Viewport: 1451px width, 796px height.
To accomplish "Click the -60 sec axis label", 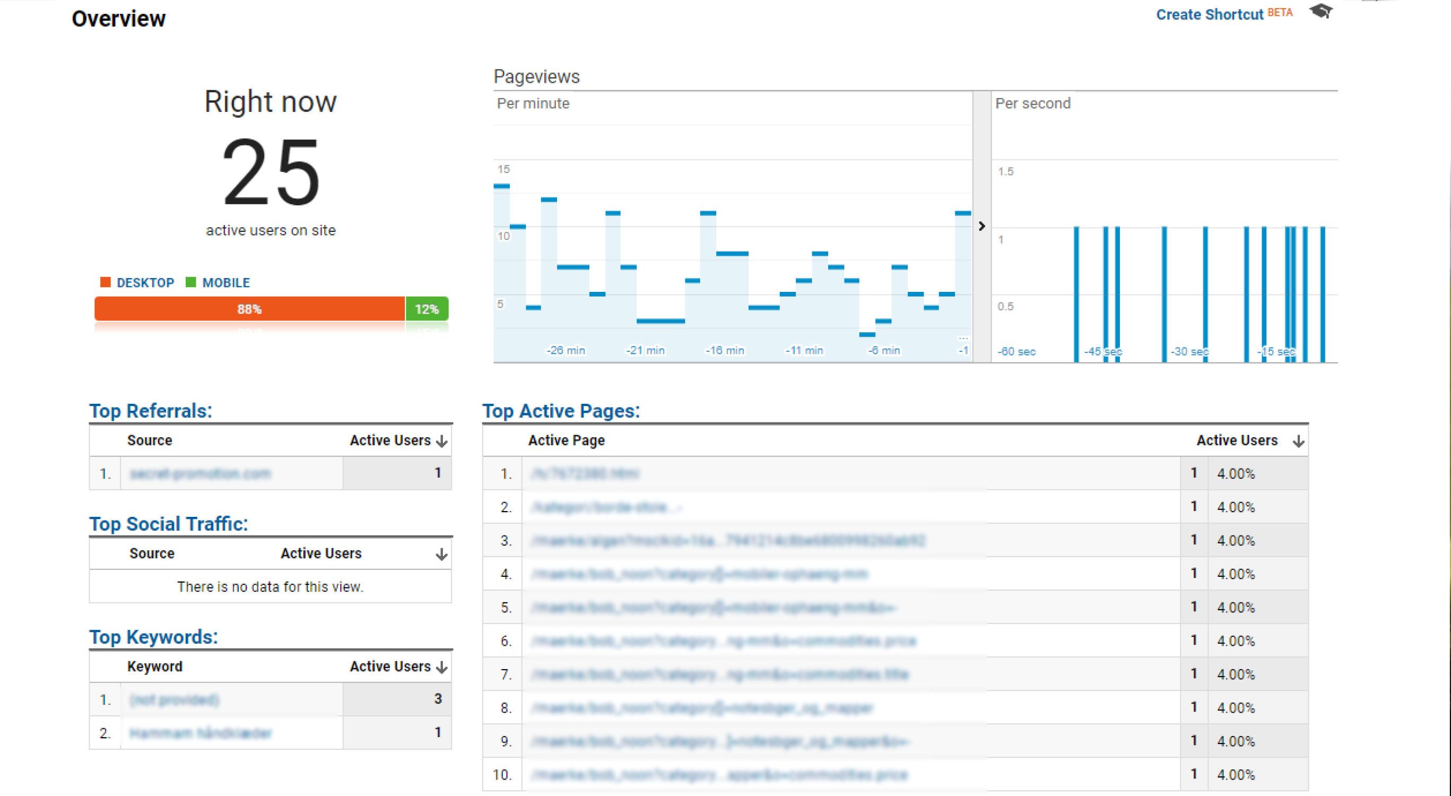I will pos(1016,351).
